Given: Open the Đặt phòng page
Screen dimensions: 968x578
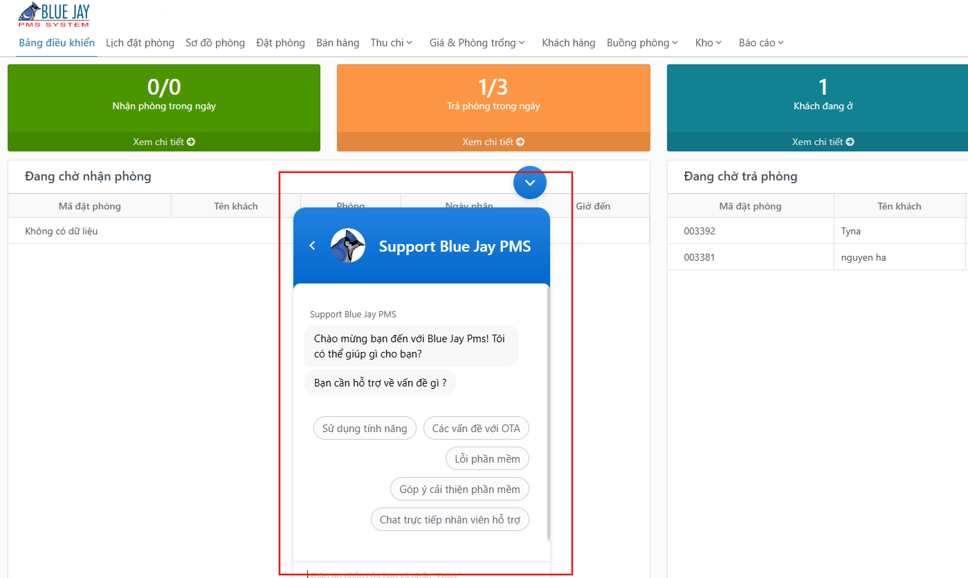Looking at the screenshot, I should (x=280, y=43).
